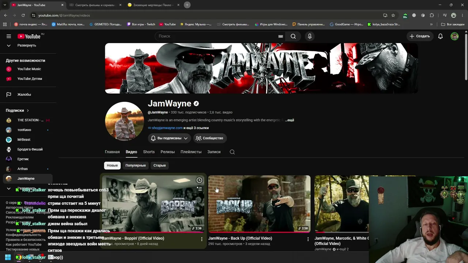Open the tab search dropdown

coord(5,5)
